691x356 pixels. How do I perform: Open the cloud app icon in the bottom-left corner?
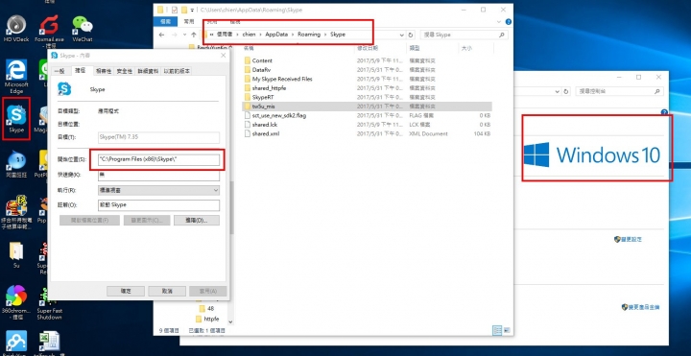pyautogui.click(x=16, y=342)
